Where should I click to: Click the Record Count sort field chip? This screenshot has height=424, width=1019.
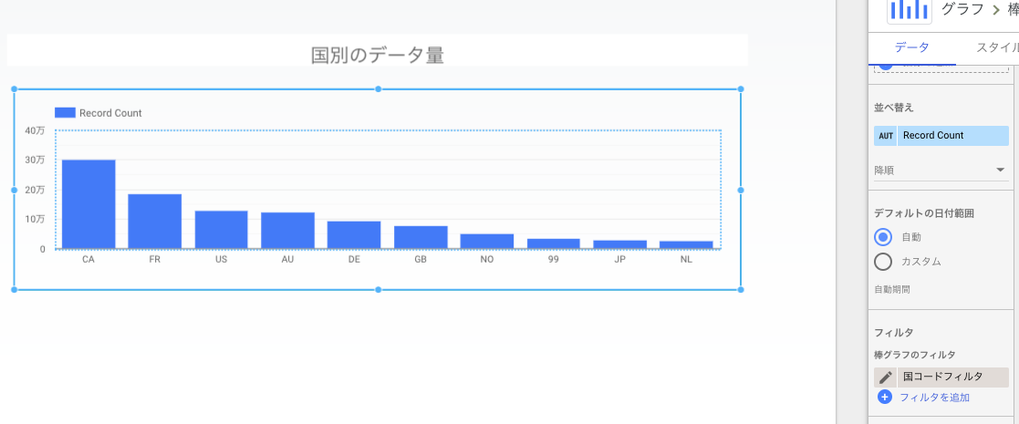point(952,136)
